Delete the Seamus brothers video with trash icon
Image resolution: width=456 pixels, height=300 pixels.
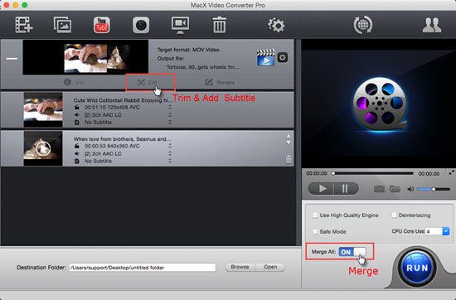(289, 159)
